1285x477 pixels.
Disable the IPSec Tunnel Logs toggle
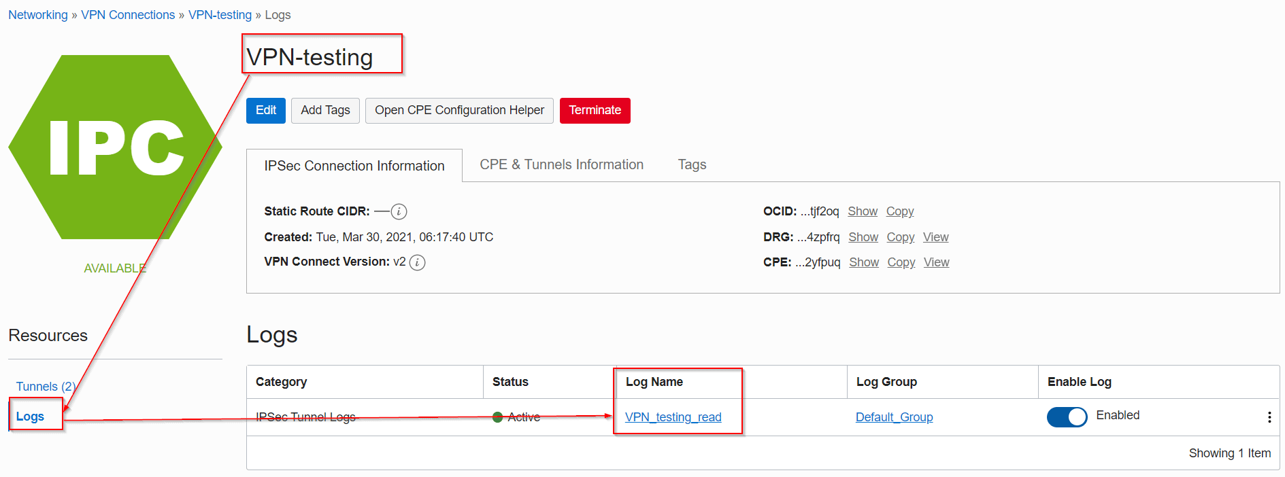1066,417
